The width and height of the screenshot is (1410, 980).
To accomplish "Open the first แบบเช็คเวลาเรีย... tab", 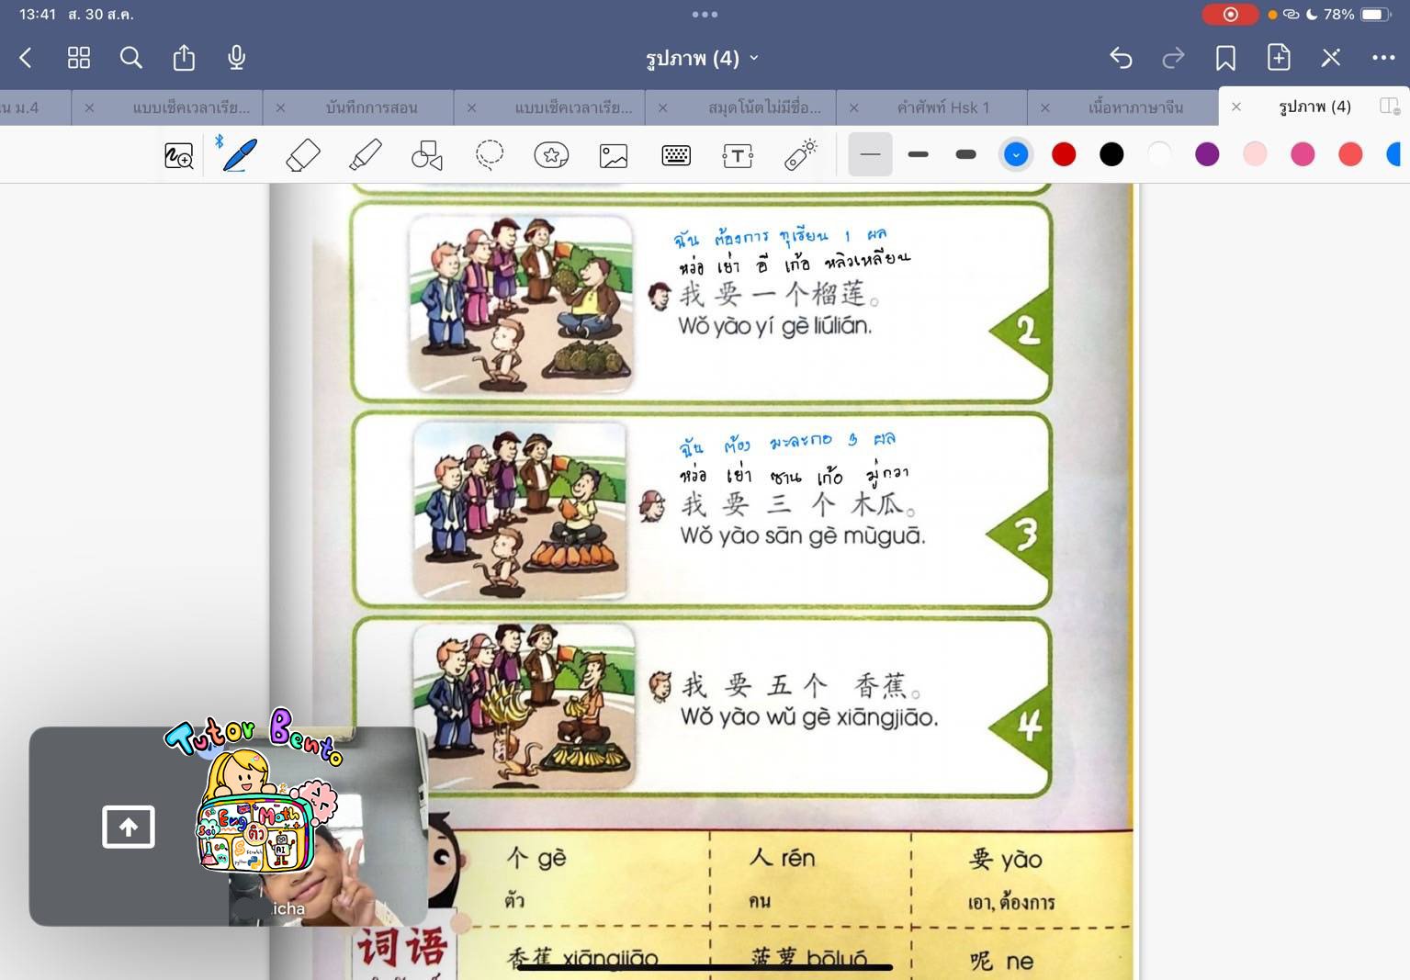I will pos(191,107).
